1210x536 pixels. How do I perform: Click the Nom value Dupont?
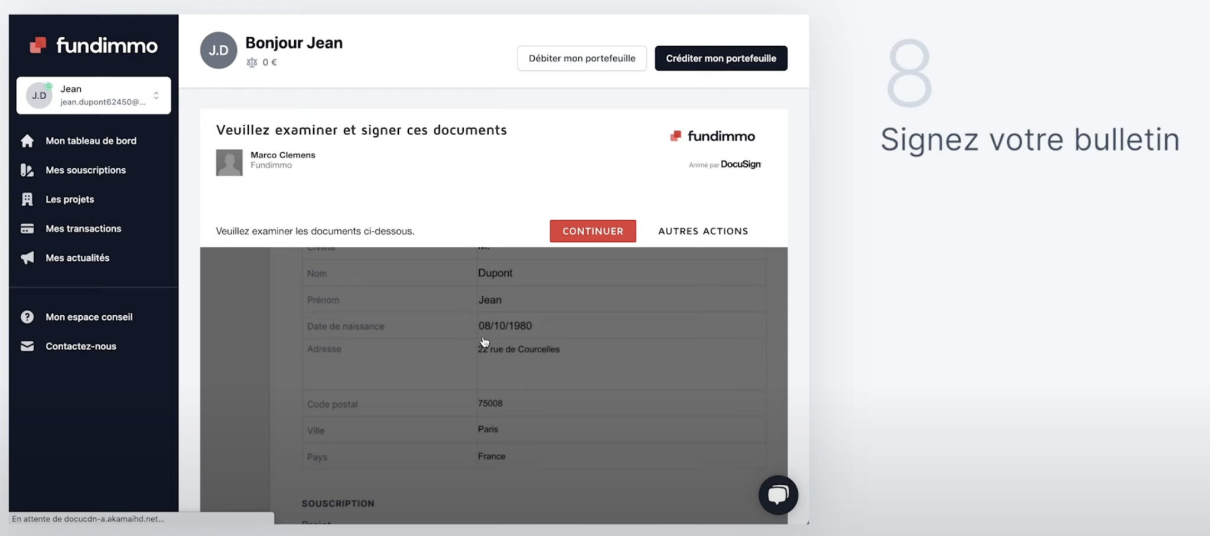pyautogui.click(x=495, y=273)
